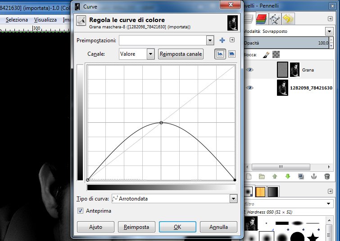The width and height of the screenshot is (340, 241).
Task: Toggle the Anteprima preview checkbox
Action: 81,210
